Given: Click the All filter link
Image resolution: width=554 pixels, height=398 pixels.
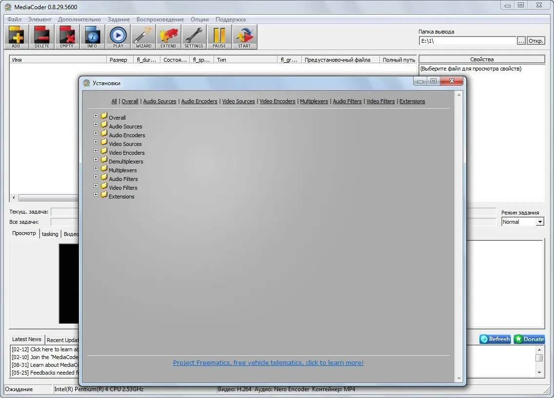Looking at the screenshot, I should pyautogui.click(x=114, y=101).
